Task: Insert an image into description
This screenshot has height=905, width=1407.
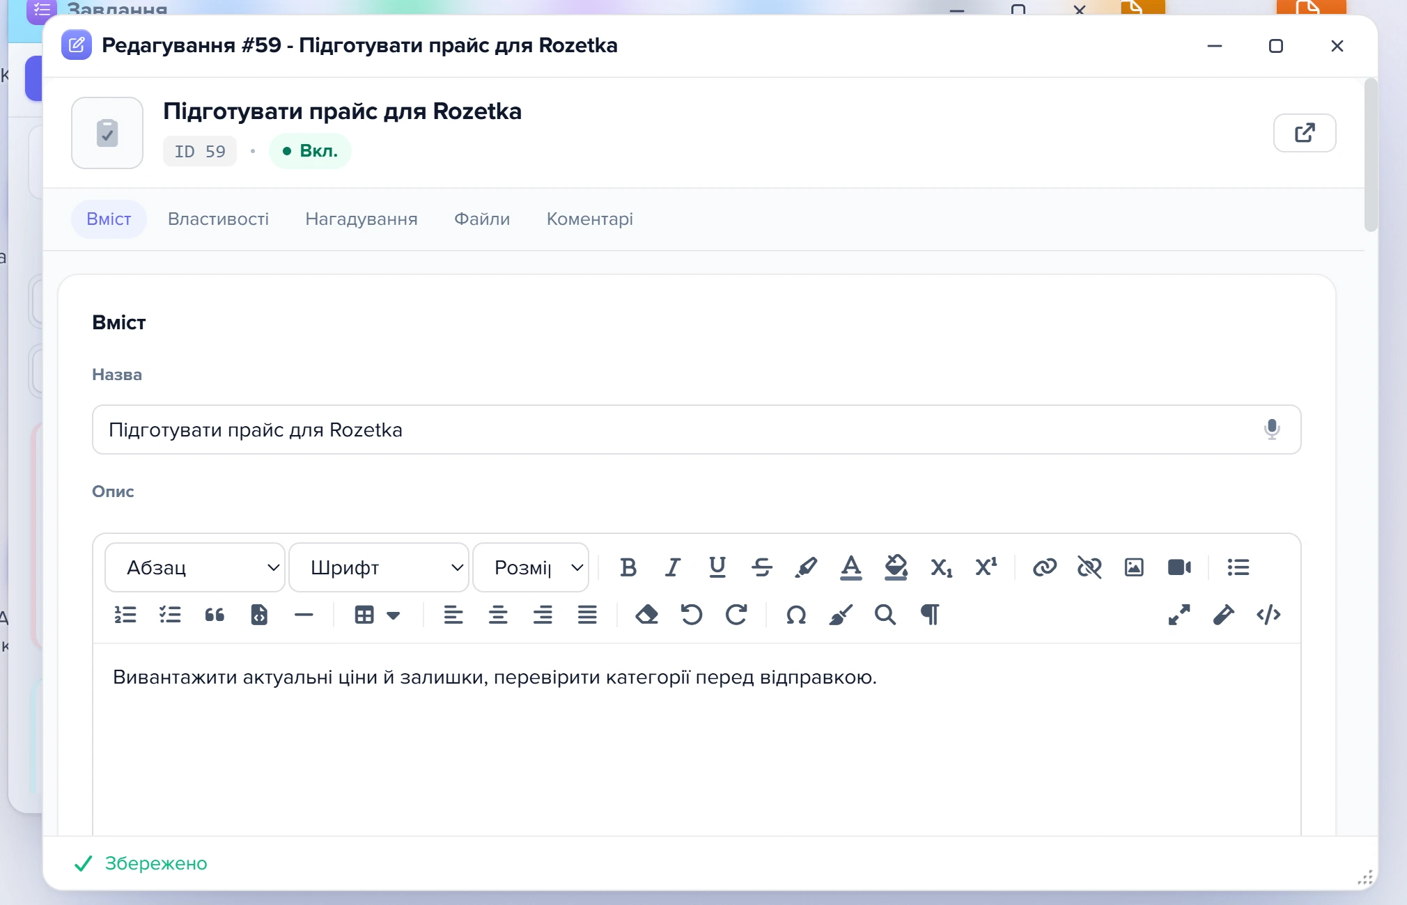Action: (1134, 567)
